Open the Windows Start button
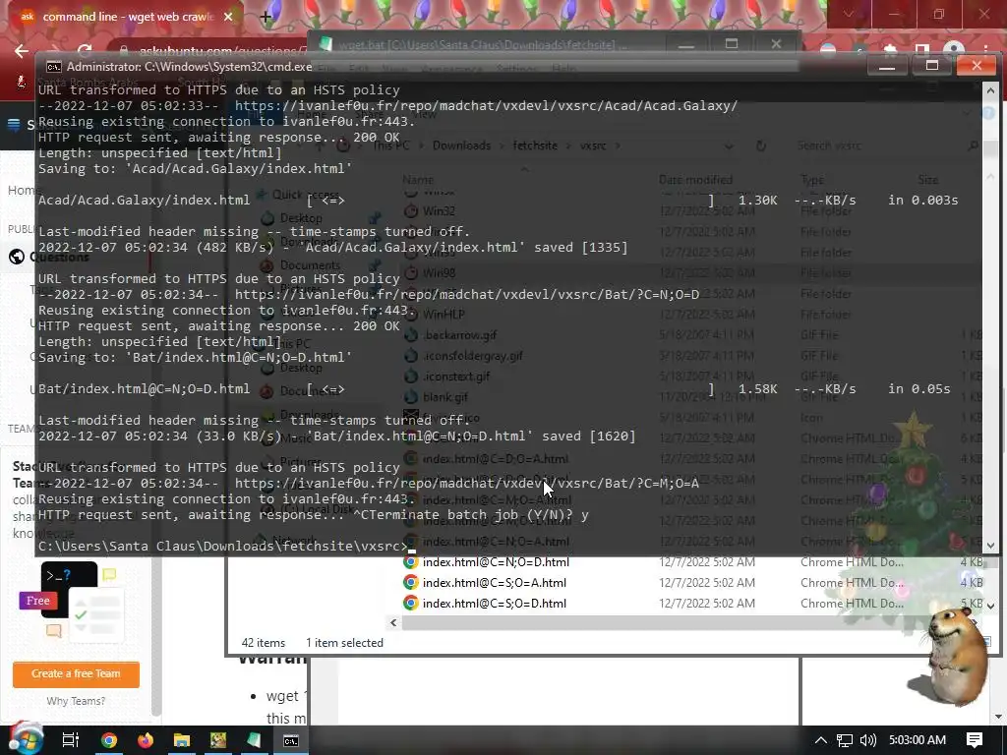The height and width of the screenshot is (755, 1007). (25, 739)
